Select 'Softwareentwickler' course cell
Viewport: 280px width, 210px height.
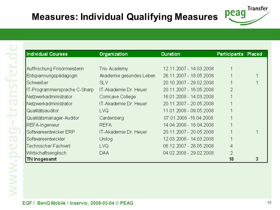pos(46,139)
